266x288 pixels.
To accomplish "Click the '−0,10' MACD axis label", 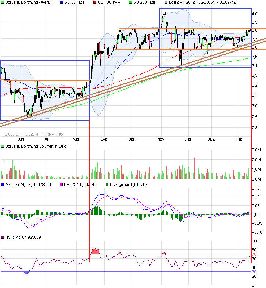I will tap(257, 232).
